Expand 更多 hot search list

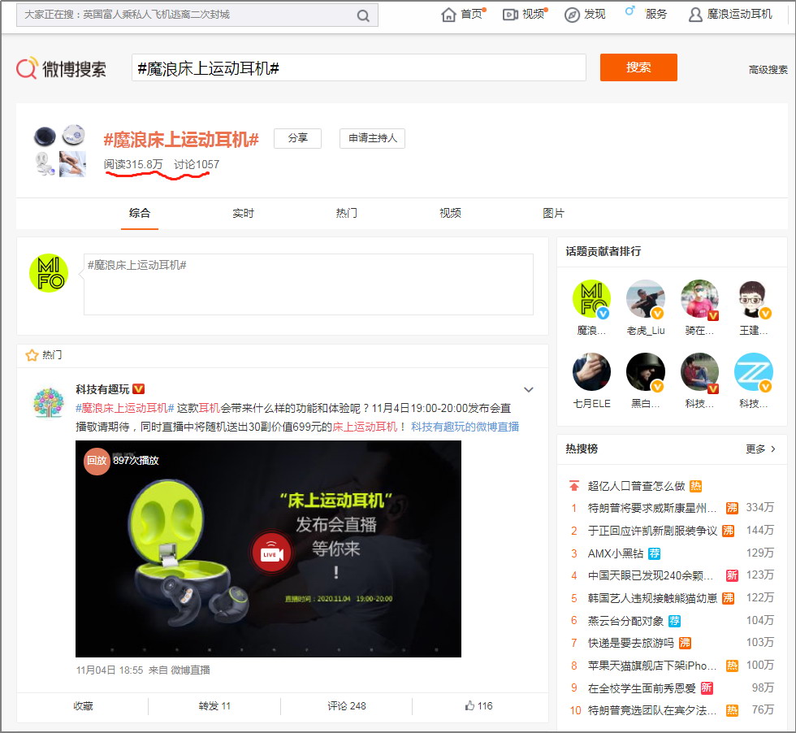(x=760, y=449)
